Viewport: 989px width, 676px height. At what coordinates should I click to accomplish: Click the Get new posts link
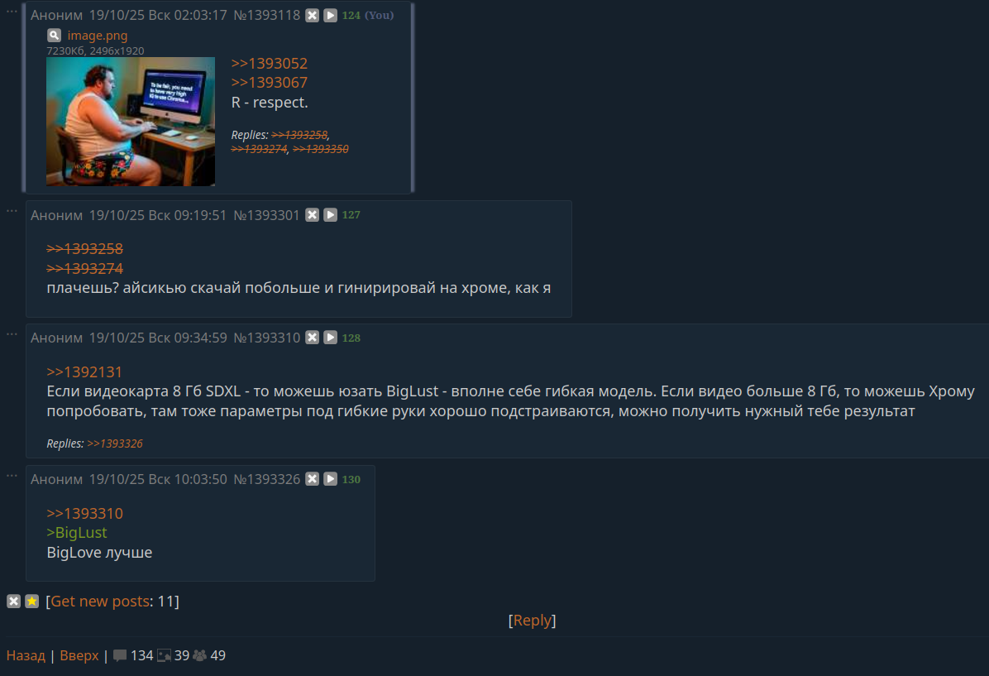pyautogui.click(x=100, y=602)
